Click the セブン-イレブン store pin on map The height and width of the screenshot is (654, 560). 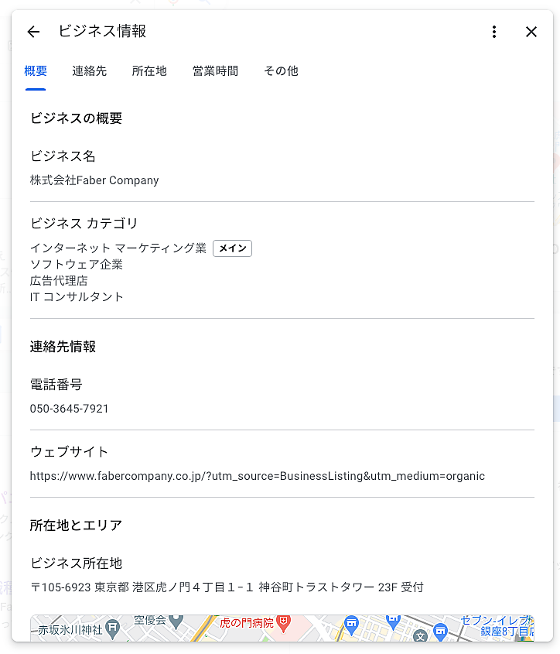click(441, 629)
